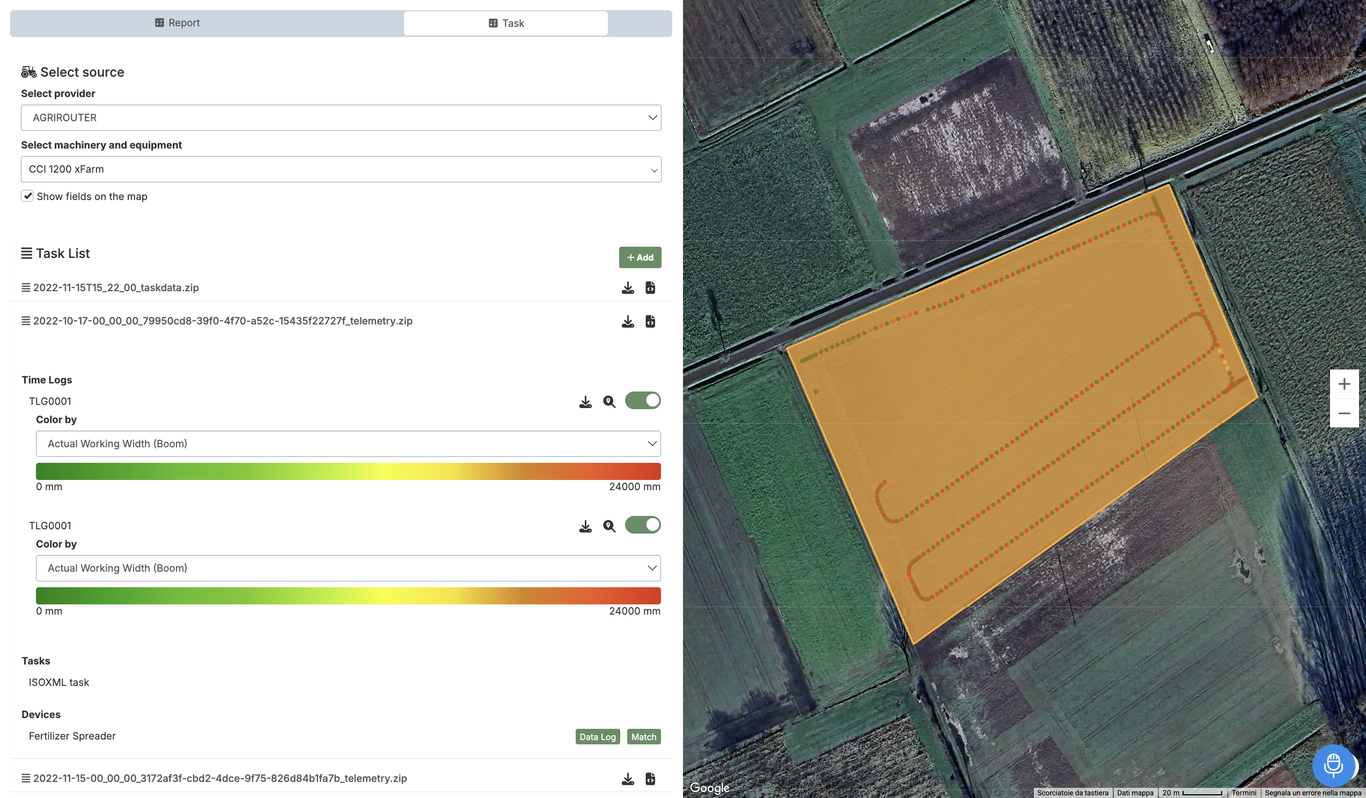Open code file icon for 2022-11-15-00_00_00 telemetry zip
Viewport: 1366px width, 798px height.
pos(650,779)
